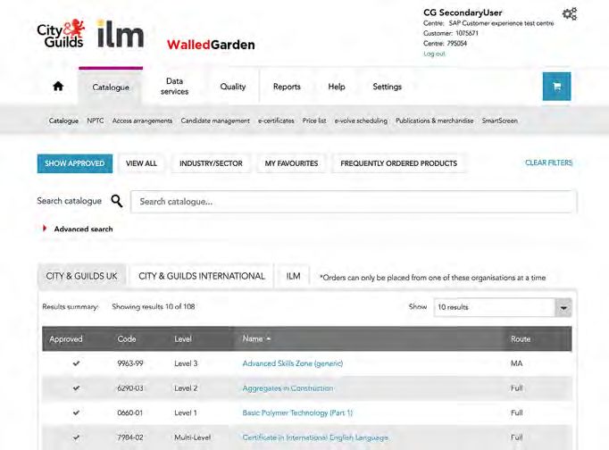Viewport: 609px width, 450px height.
Task: Open Advanced Skills Zone (generic) link
Action: (x=293, y=363)
